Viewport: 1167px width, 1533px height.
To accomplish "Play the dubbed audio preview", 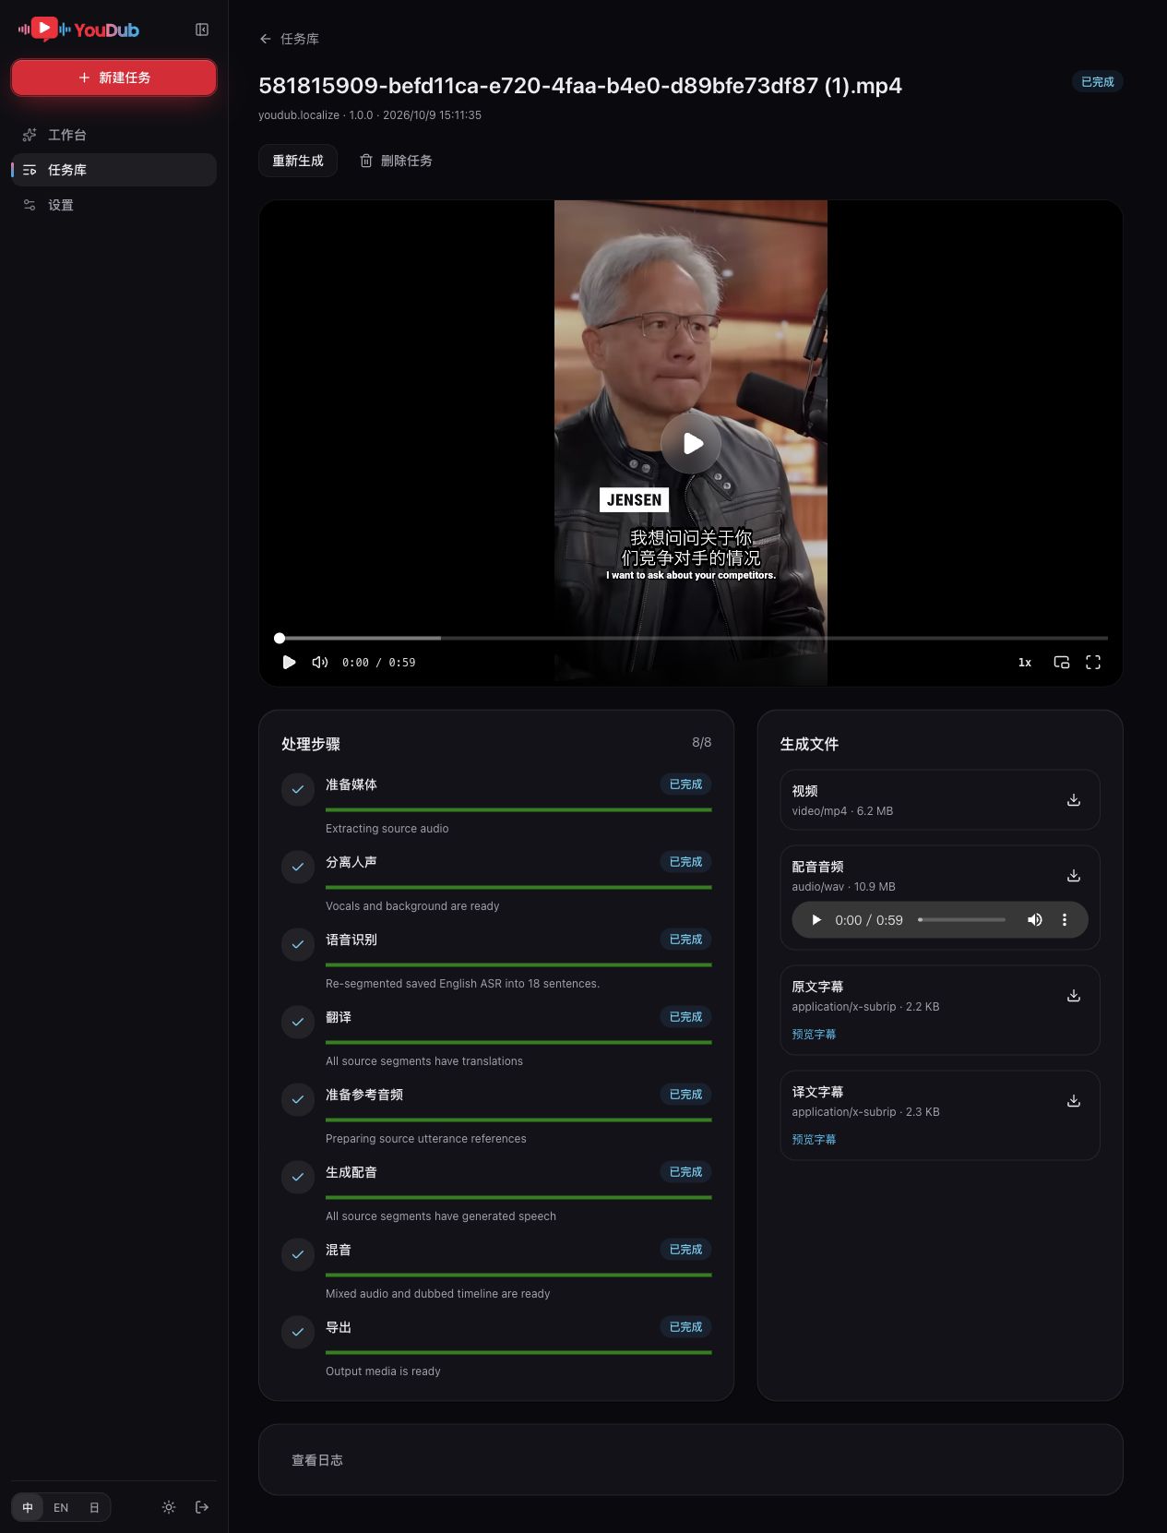I will (816, 920).
